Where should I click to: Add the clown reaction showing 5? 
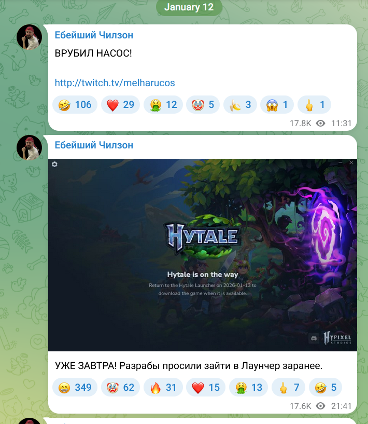click(x=203, y=105)
